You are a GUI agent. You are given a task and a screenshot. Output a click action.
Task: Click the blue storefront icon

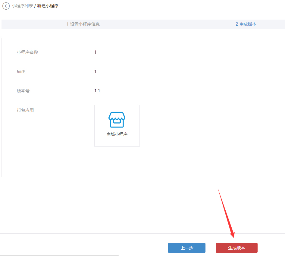point(117,120)
